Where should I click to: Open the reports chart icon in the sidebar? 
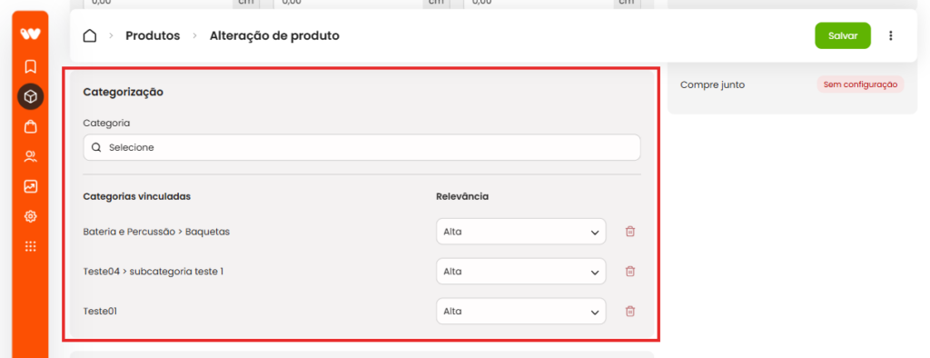[x=30, y=186]
